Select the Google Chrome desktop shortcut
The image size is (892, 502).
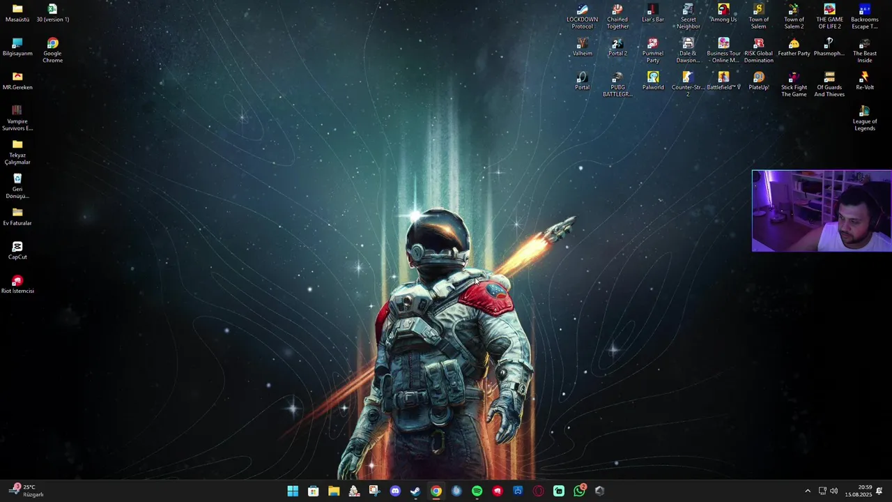click(52, 51)
